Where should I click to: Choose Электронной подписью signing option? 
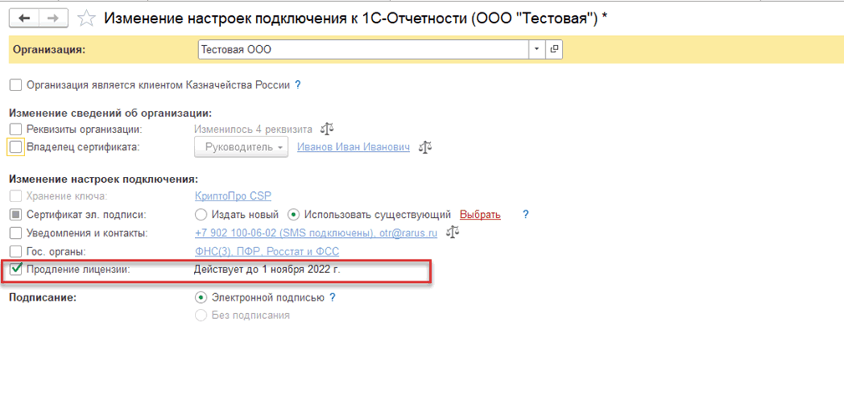(x=201, y=297)
